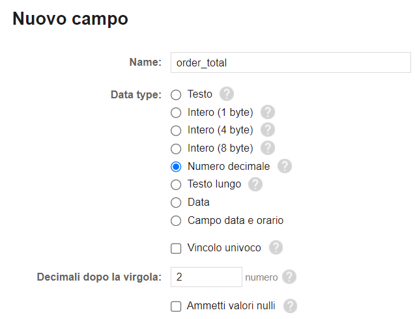Open help icon next to Testo
415x319 pixels.
click(x=227, y=94)
